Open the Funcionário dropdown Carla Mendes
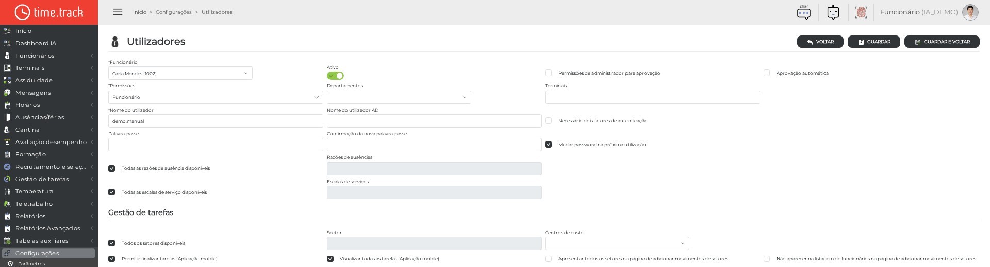990x267 pixels. [x=180, y=73]
